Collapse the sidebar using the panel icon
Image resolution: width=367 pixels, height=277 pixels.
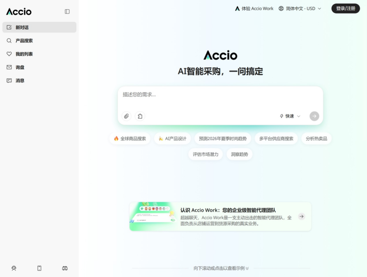click(67, 11)
